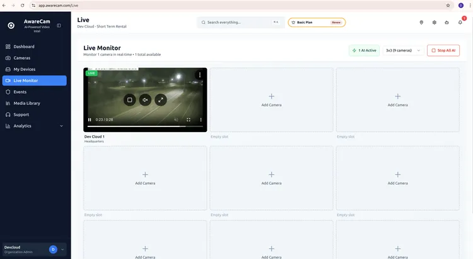Open the Cameras page in the sidebar
Viewport: 473px width, 259px height.
coord(35,58)
